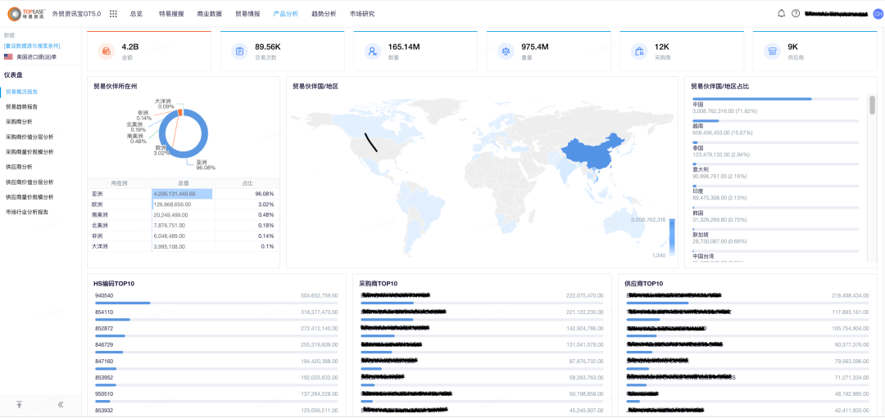Click the 美国进口提(运)单 data source
Image resolution: width=885 pixels, height=418 pixels.
click(x=37, y=57)
